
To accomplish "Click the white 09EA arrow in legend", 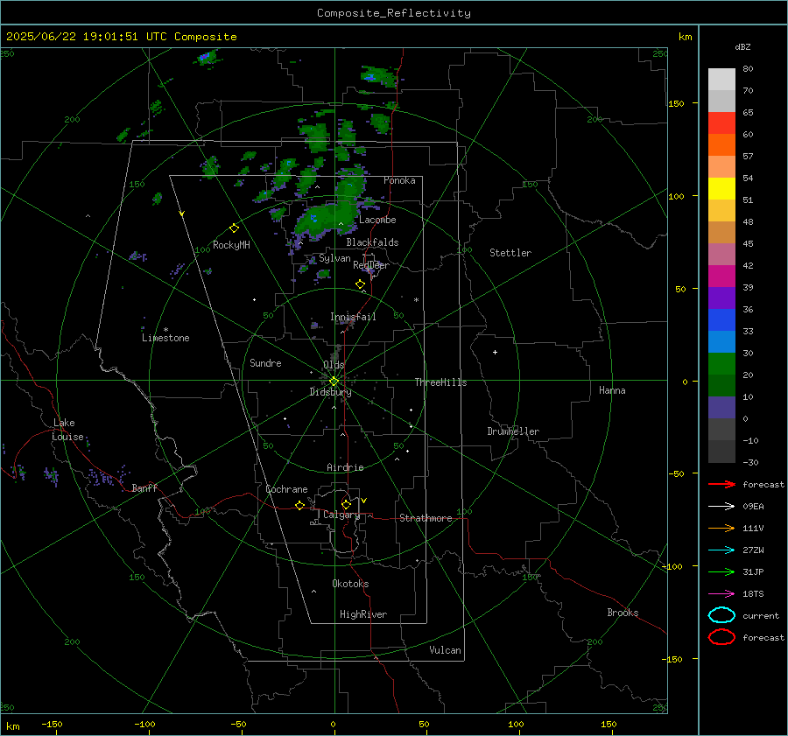I will [x=721, y=506].
